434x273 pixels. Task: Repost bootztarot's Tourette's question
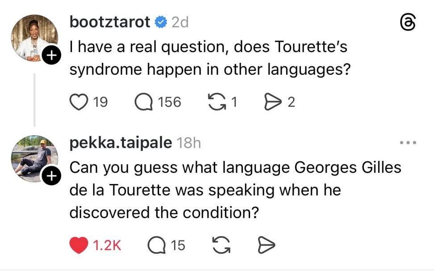pos(216,102)
